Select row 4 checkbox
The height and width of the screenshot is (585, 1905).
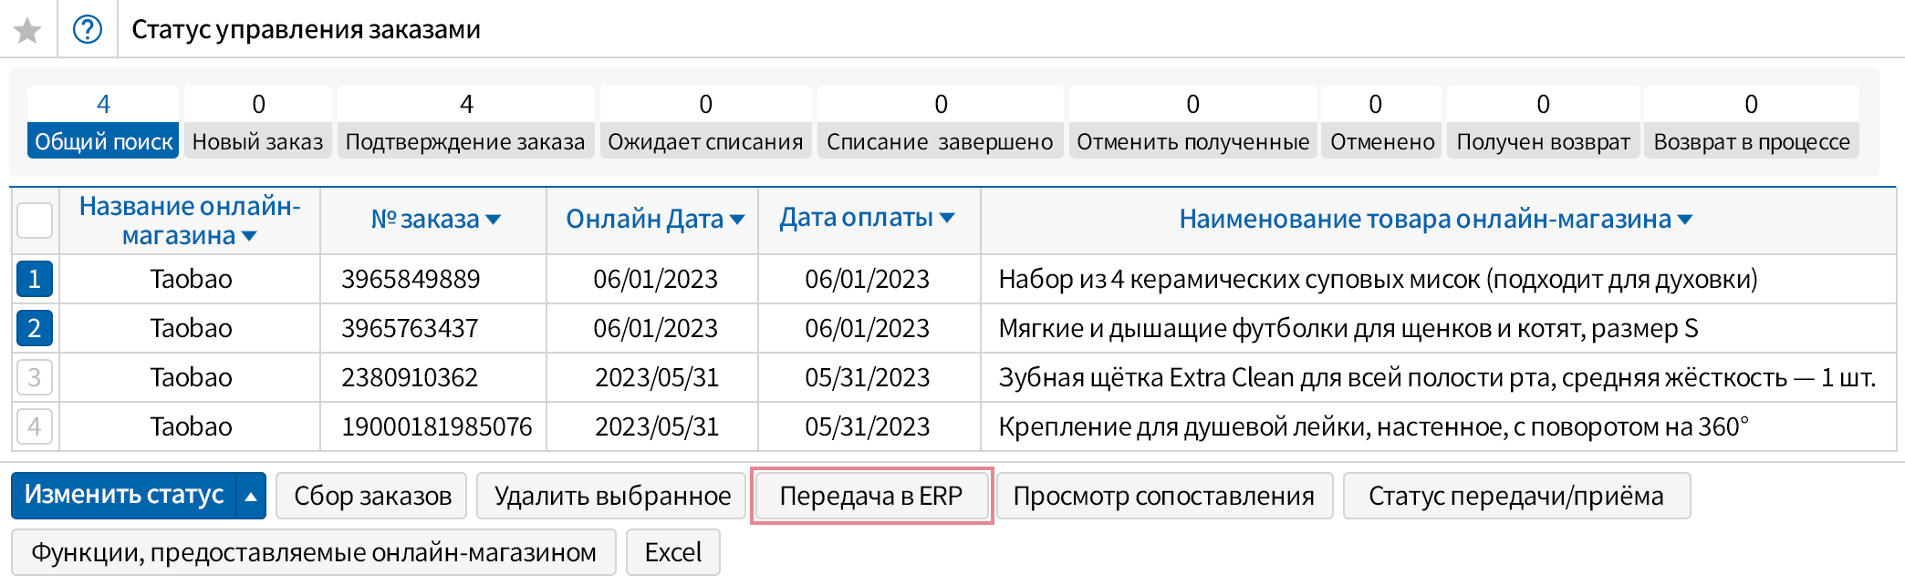35,426
